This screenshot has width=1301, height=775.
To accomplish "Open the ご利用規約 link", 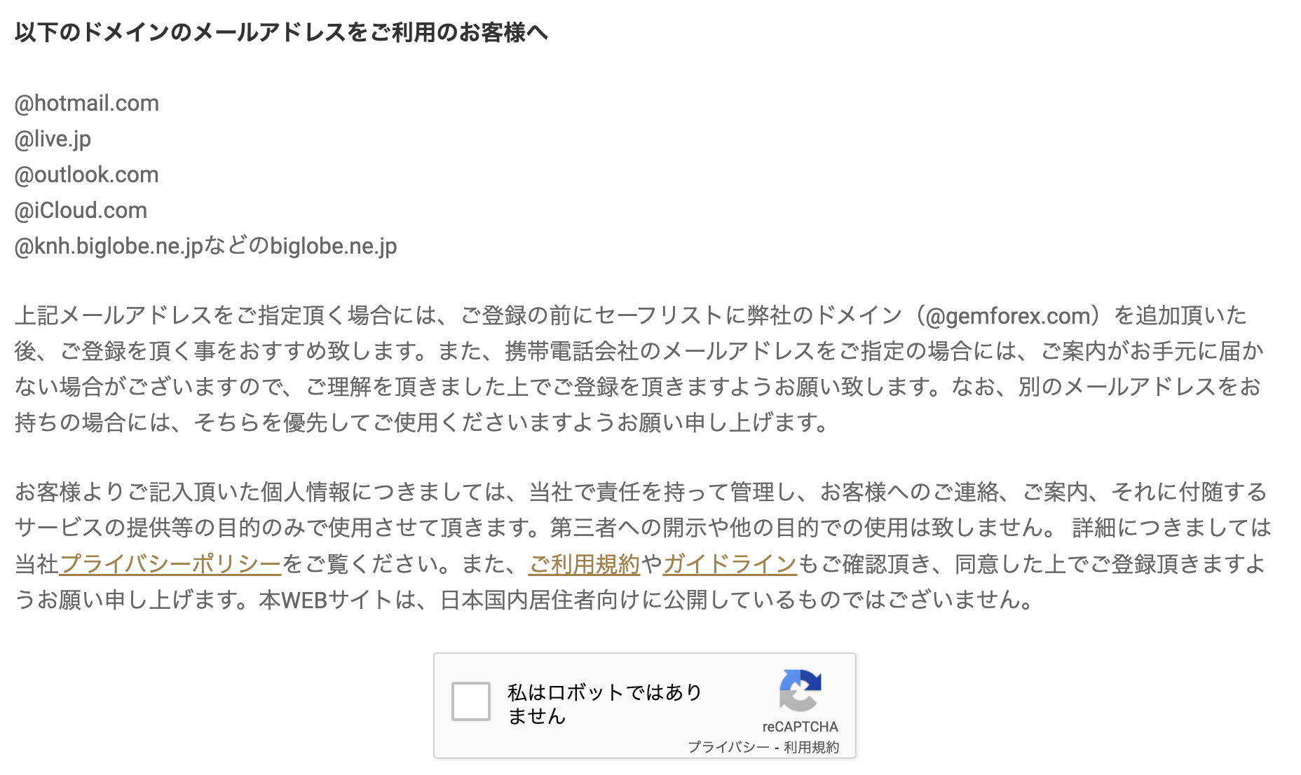I will coord(584,564).
